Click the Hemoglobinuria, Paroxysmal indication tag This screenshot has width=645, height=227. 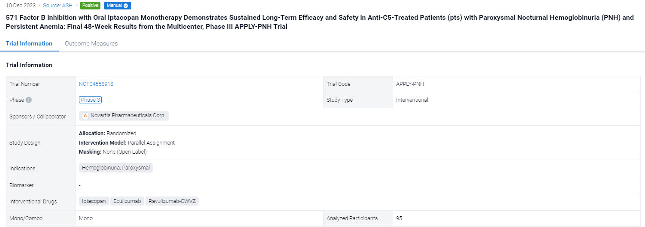(116, 168)
